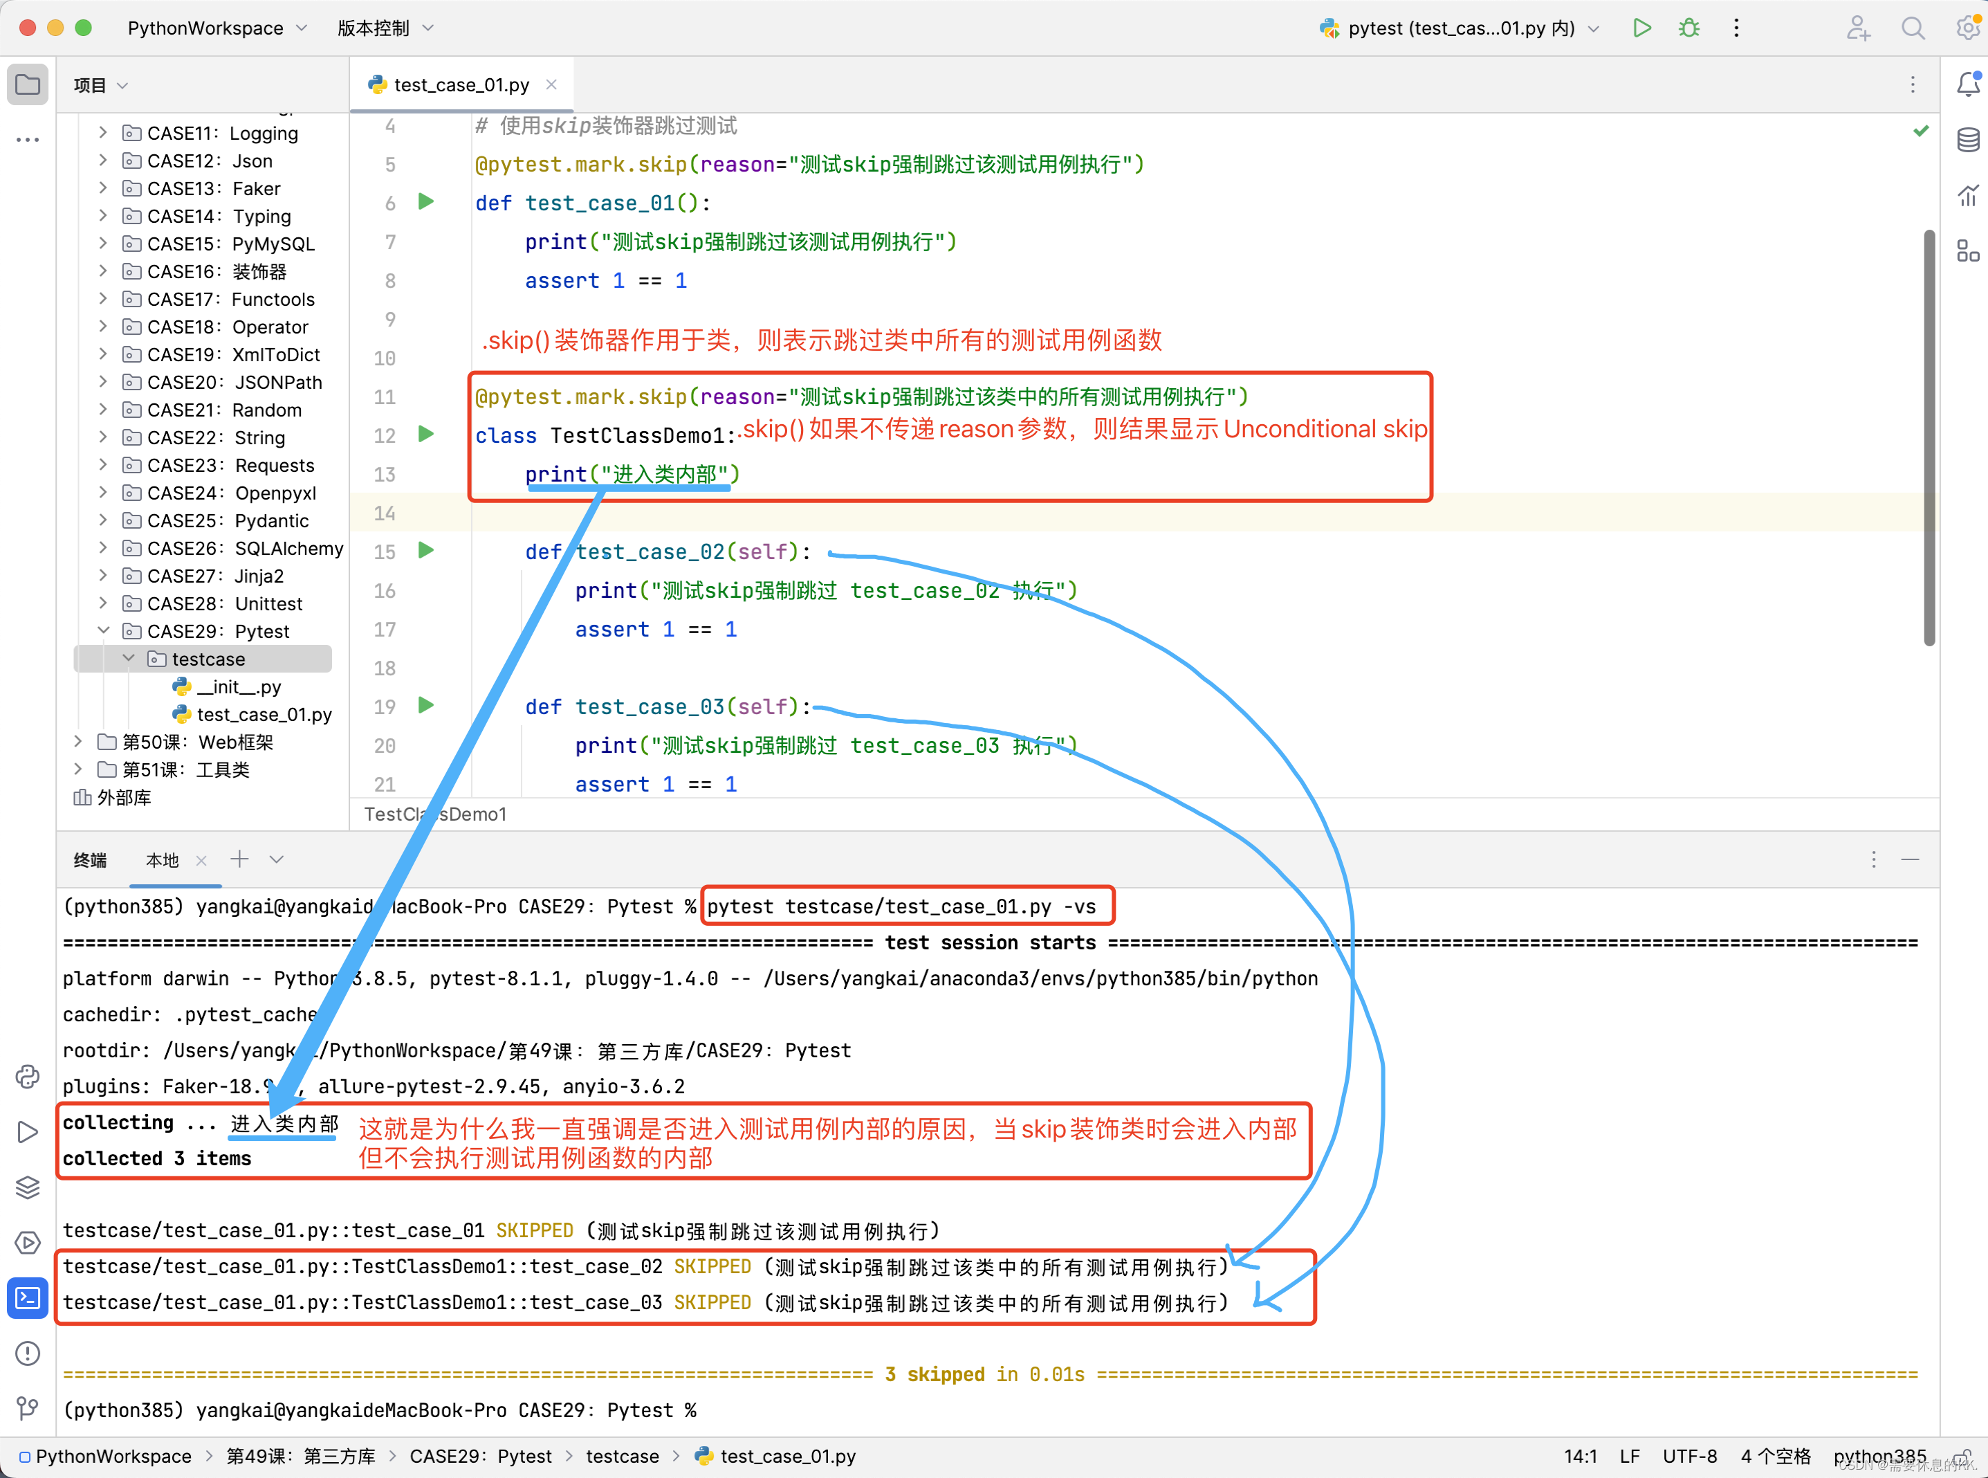Click 第49课: 第三方库 in bottom breadcrumb

coord(300,1457)
